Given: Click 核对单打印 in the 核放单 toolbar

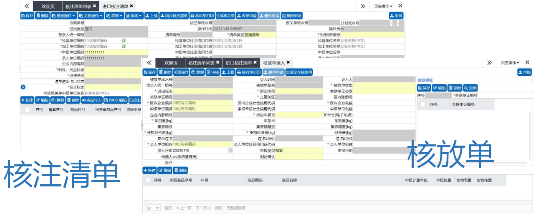Looking at the screenshot, I should (x=249, y=72).
